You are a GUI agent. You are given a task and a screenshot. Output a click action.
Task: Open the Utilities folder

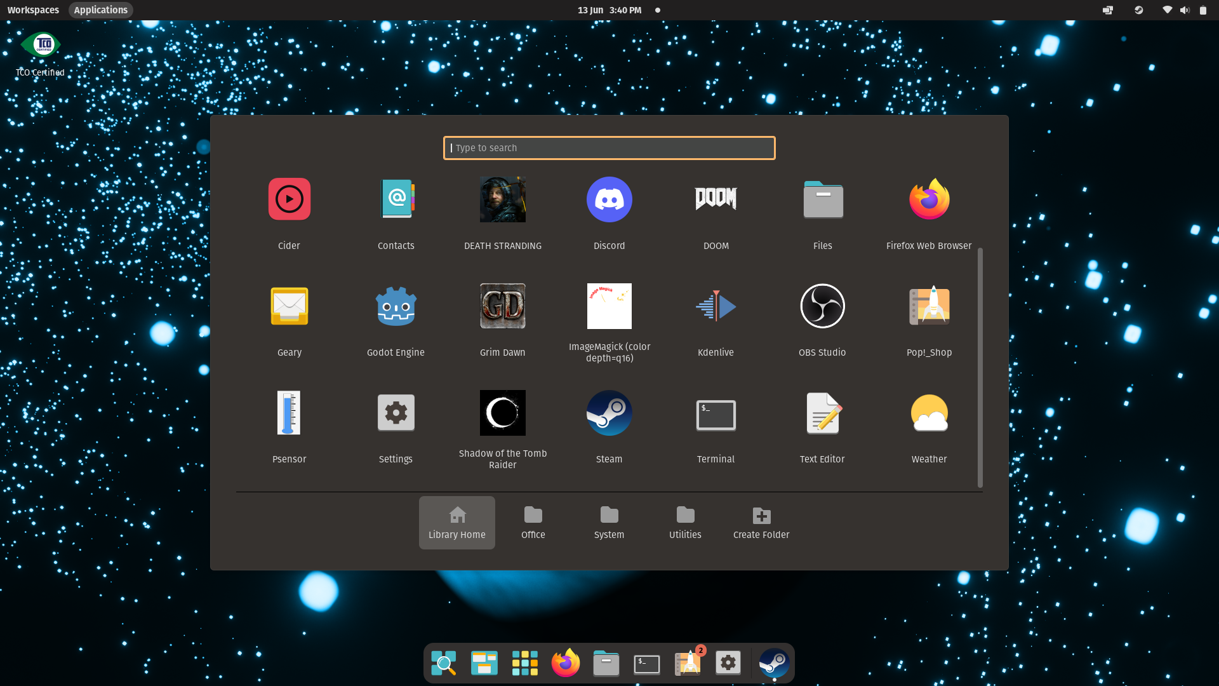(686, 523)
